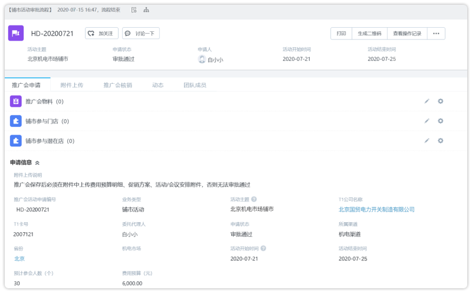Click the 生成二维码 button
Screen dimensions: 472x293
(x=369, y=34)
